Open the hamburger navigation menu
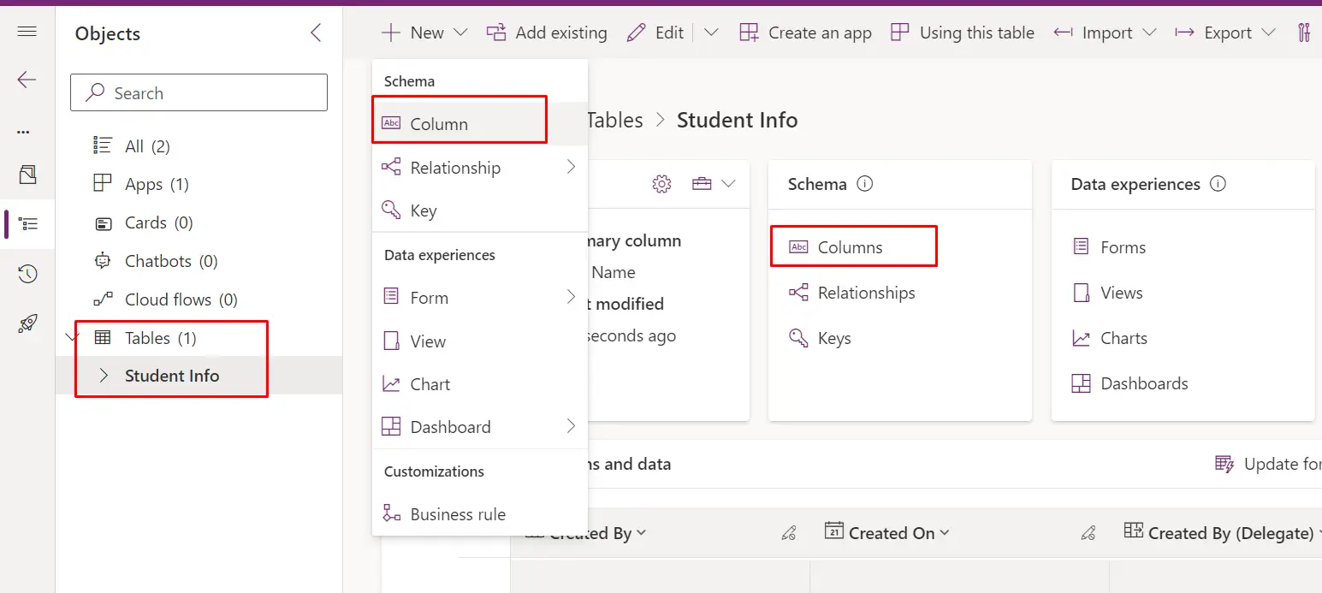 [27, 32]
